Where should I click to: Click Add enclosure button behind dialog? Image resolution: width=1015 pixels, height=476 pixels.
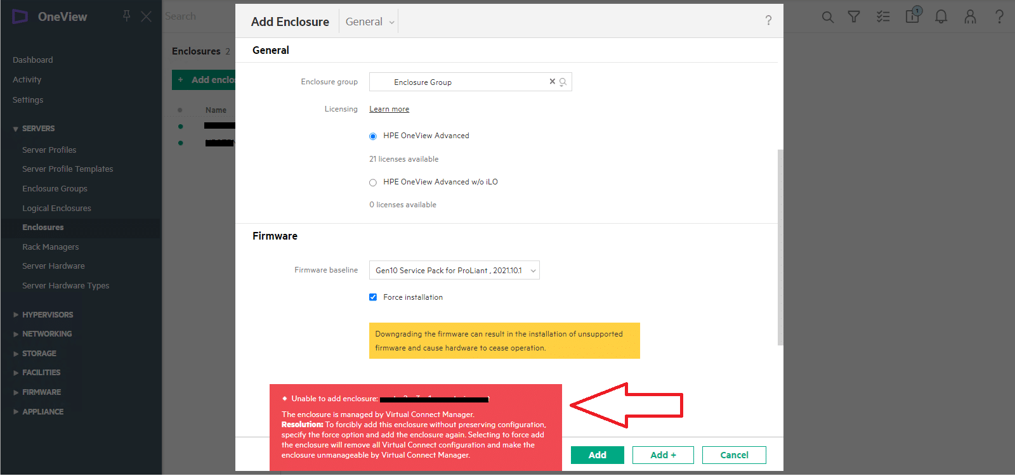(204, 80)
